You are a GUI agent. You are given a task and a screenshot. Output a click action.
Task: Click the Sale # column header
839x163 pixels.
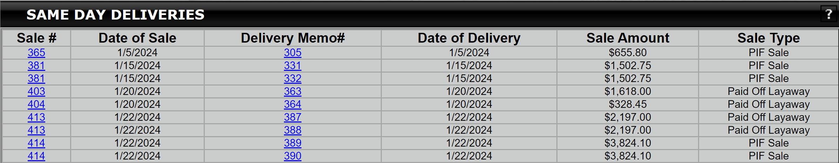(36, 38)
